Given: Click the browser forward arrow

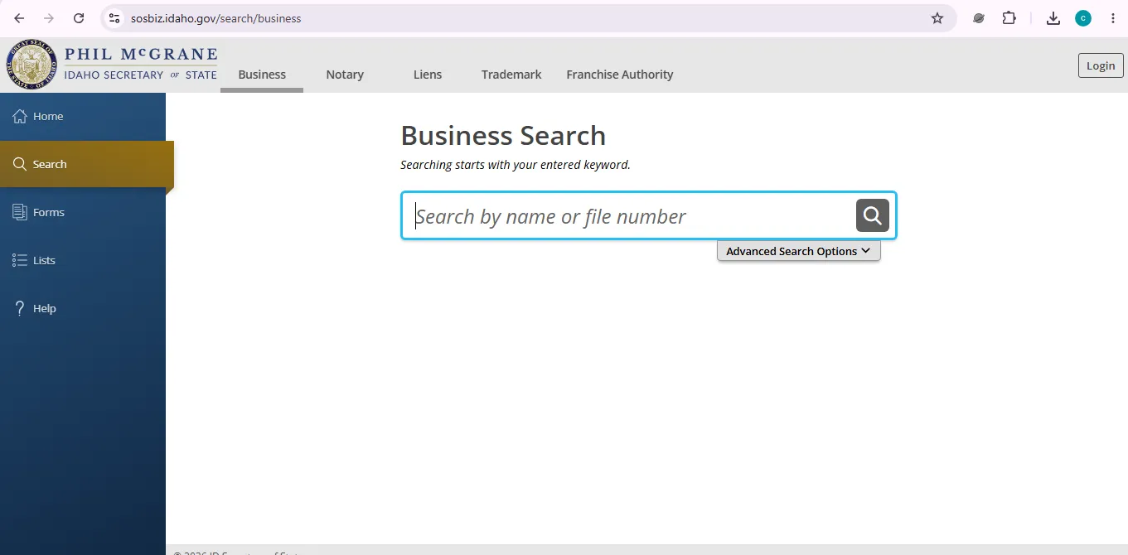Looking at the screenshot, I should pyautogui.click(x=49, y=18).
